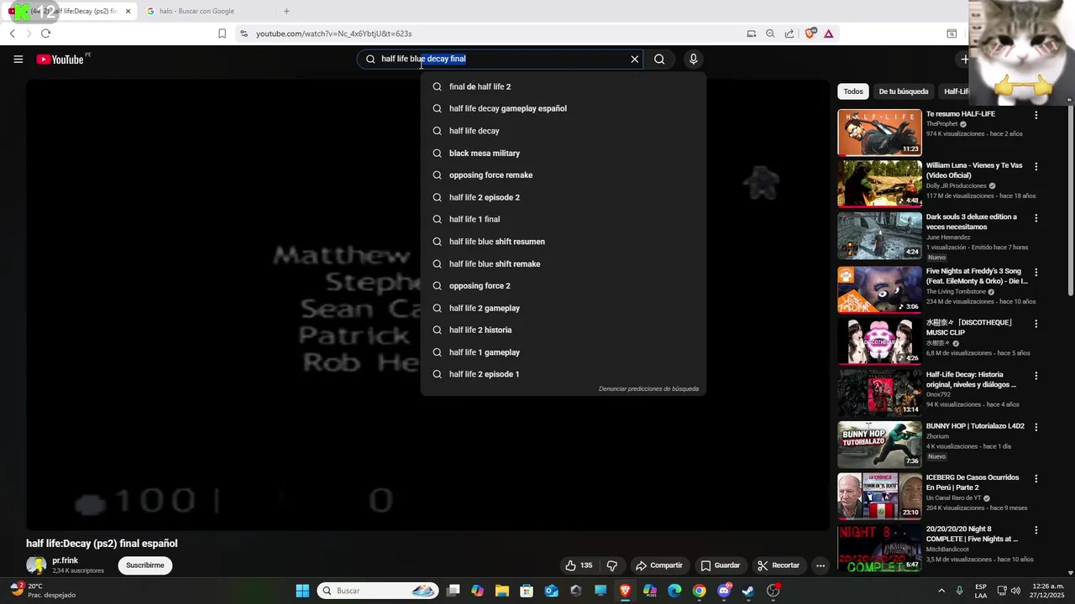Open Brave Shields lion icon
Screen dimensions: 1075x604
point(810,34)
